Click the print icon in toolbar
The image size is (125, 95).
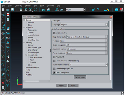click(x=48, y=10)
